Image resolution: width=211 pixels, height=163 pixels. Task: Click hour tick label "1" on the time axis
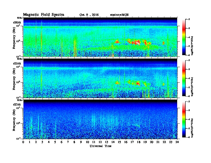(x=30, y=142)
